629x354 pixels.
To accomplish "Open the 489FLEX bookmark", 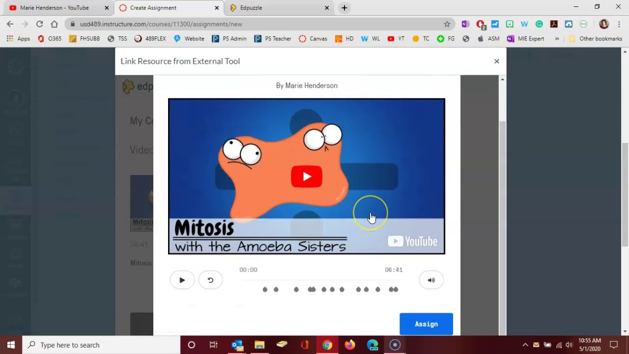I will (150, 38).
